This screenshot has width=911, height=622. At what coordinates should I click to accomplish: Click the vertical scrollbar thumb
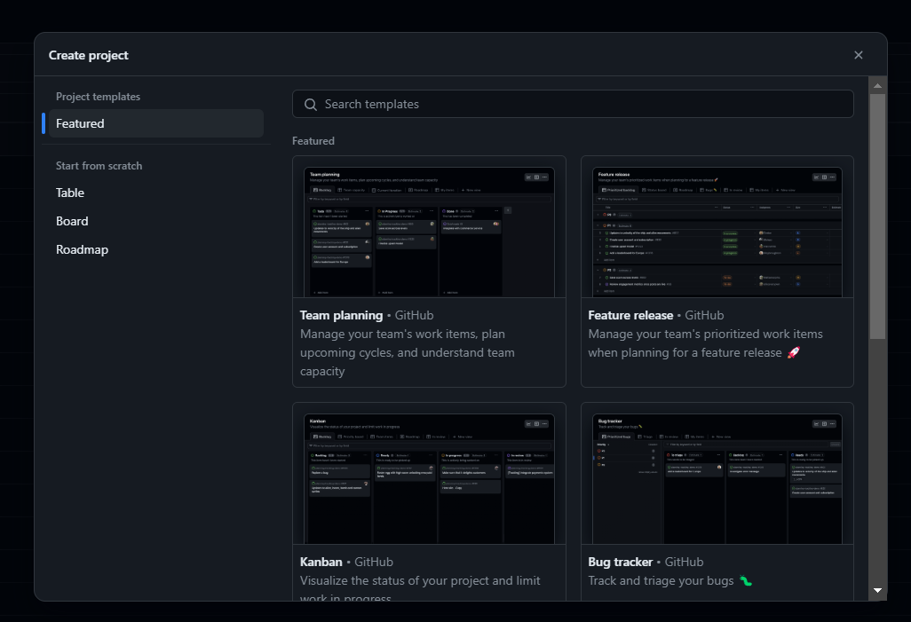tap(877, 216)
